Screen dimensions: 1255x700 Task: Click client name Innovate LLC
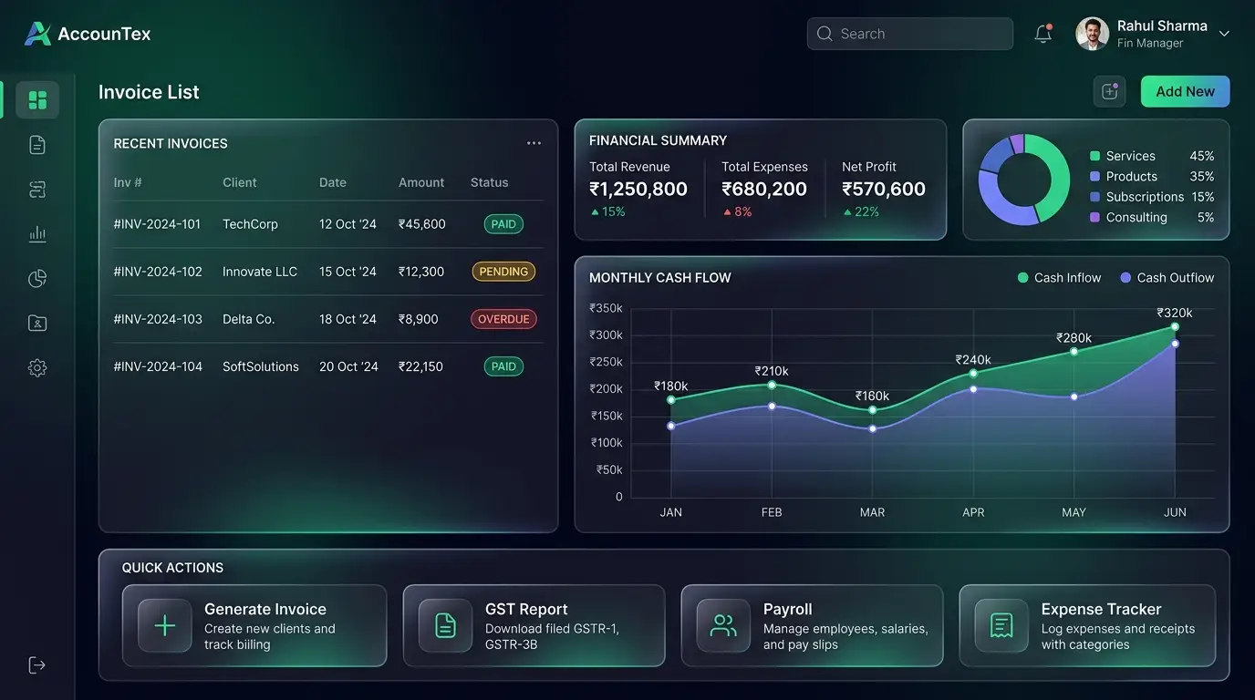coord(260,272)
